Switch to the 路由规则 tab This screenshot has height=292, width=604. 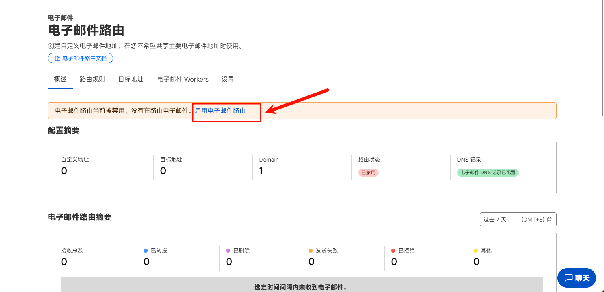[x=92, y=79]
